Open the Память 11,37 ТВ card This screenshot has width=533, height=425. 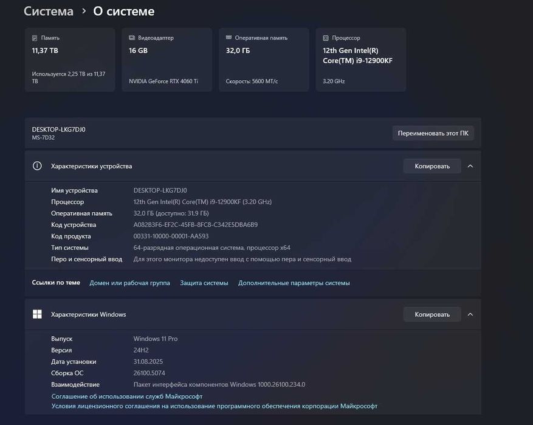[x=70, y=60]
